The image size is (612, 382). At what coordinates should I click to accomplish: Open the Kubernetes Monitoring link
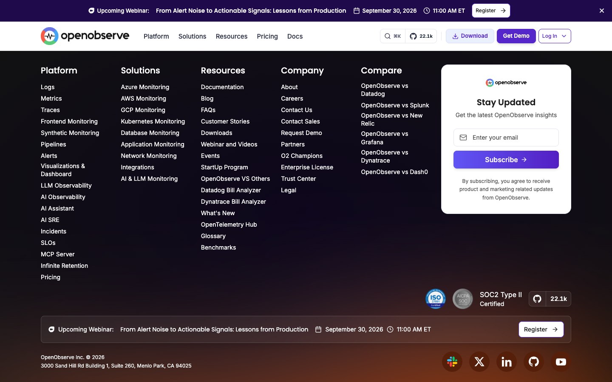(153, 121)
